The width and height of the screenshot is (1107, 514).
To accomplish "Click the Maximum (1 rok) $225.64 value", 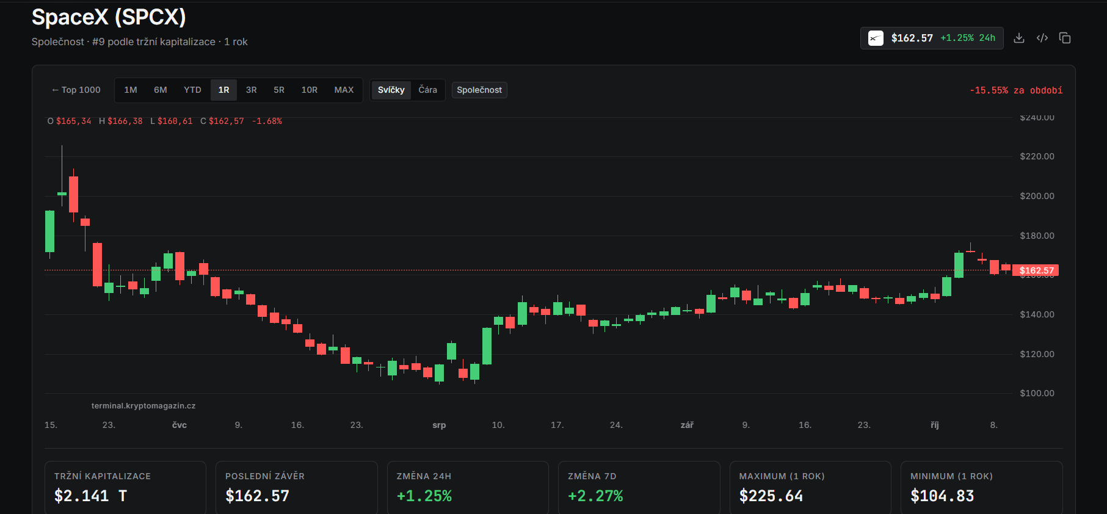I will [x=771, y=496].
